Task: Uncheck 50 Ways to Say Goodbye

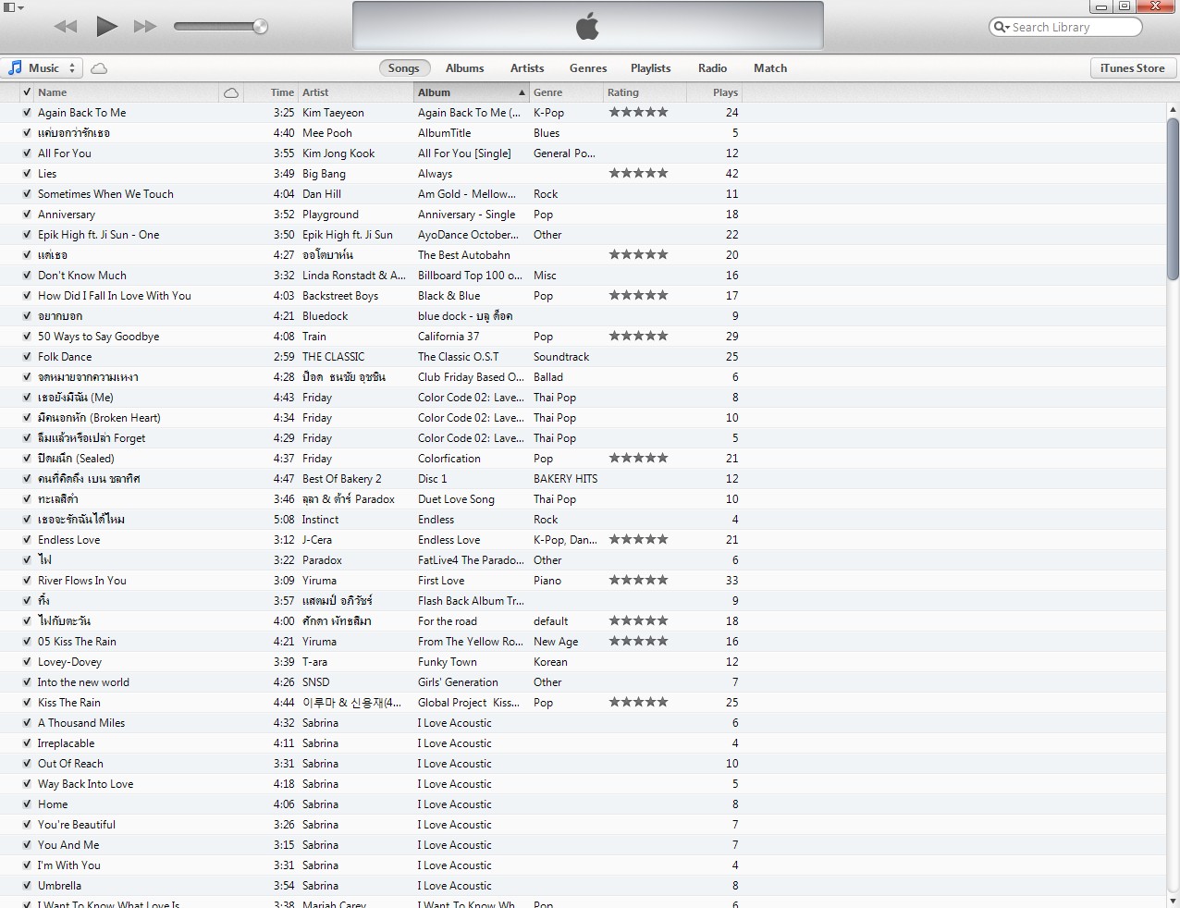Action: pos(27,337)
